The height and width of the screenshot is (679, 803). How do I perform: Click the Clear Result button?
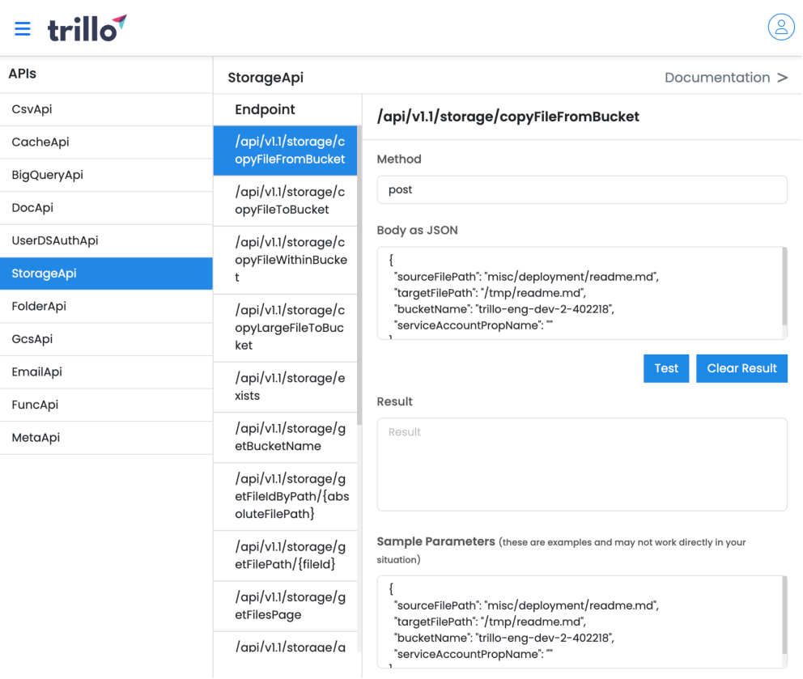(x=741, y=368)
